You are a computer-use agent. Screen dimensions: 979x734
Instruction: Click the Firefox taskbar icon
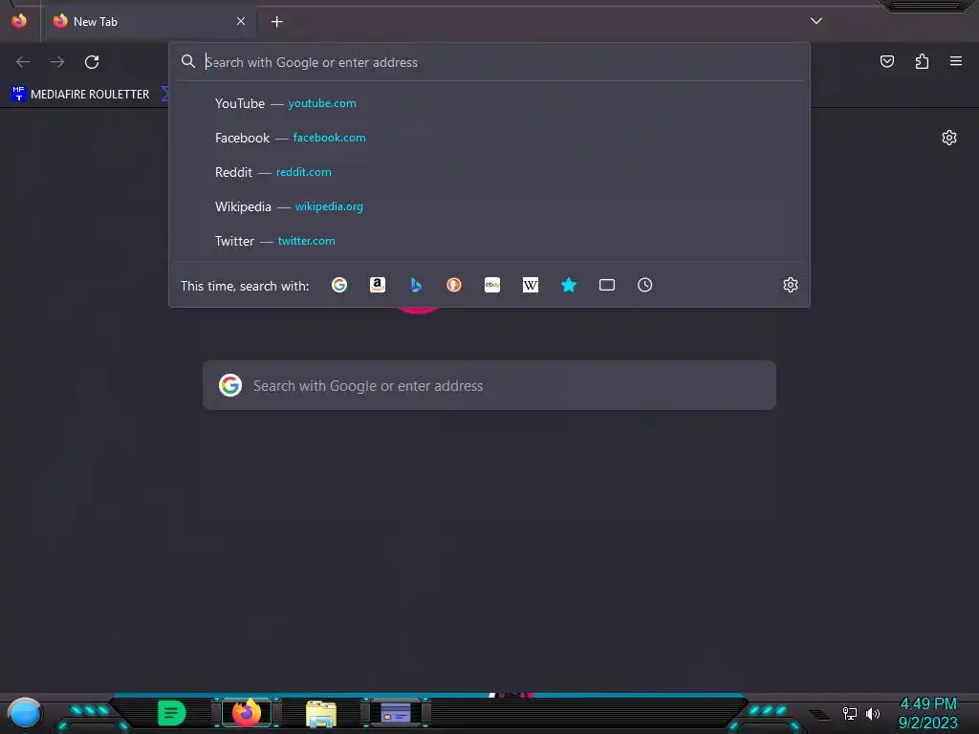point(247,712)
